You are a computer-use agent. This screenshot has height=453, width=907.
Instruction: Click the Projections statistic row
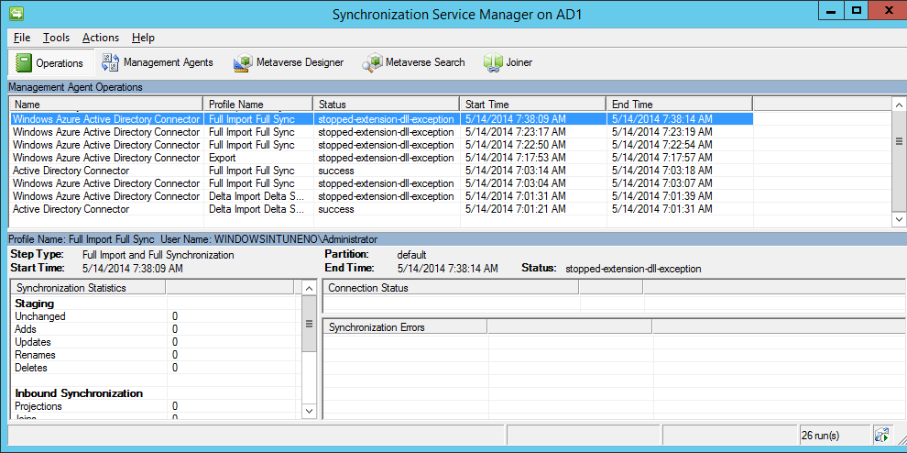[156, 406]
